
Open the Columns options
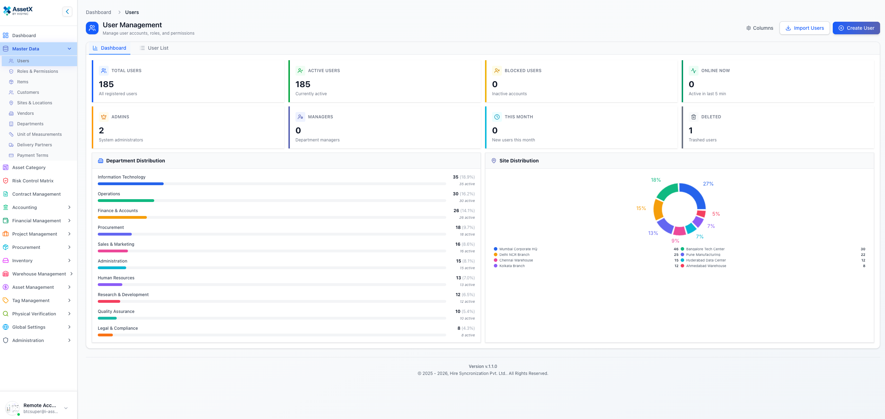click(x=760, y=28)
